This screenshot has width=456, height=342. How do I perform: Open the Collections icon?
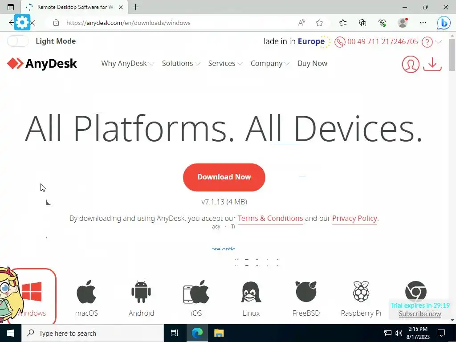pyautogui.click(x=362, y=23)
